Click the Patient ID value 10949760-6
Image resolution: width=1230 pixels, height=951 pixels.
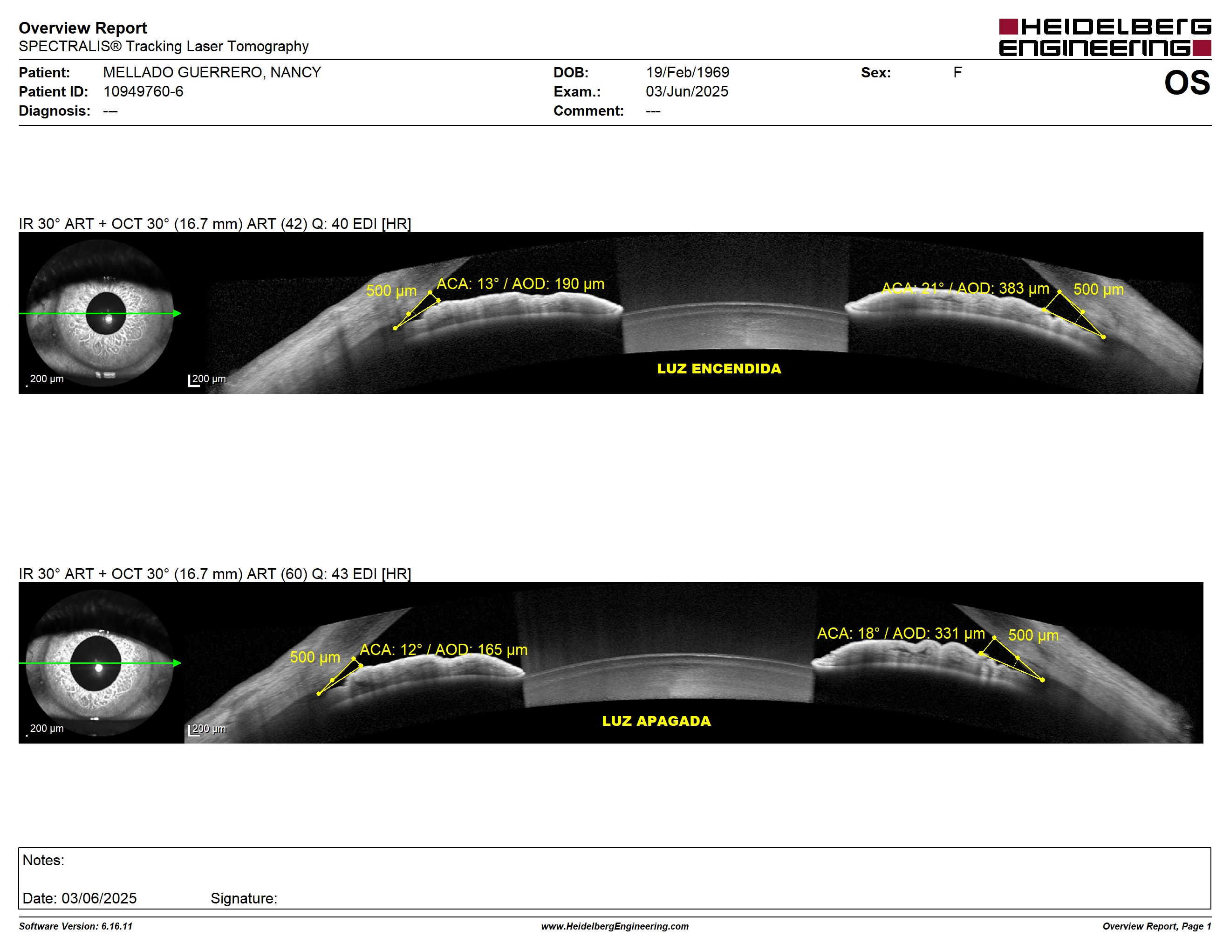(143, 91)
